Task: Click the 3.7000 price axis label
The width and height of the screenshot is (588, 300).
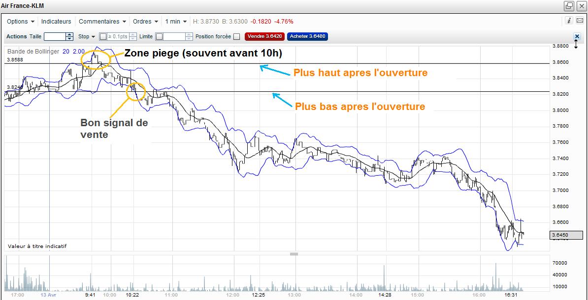Action: point(560,190)
